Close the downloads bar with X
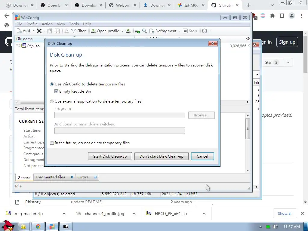Screen dimensions: 308x231 303,213
